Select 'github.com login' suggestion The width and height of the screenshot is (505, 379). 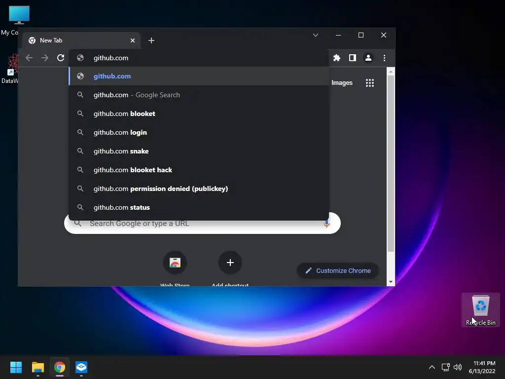tap(199, 132)
